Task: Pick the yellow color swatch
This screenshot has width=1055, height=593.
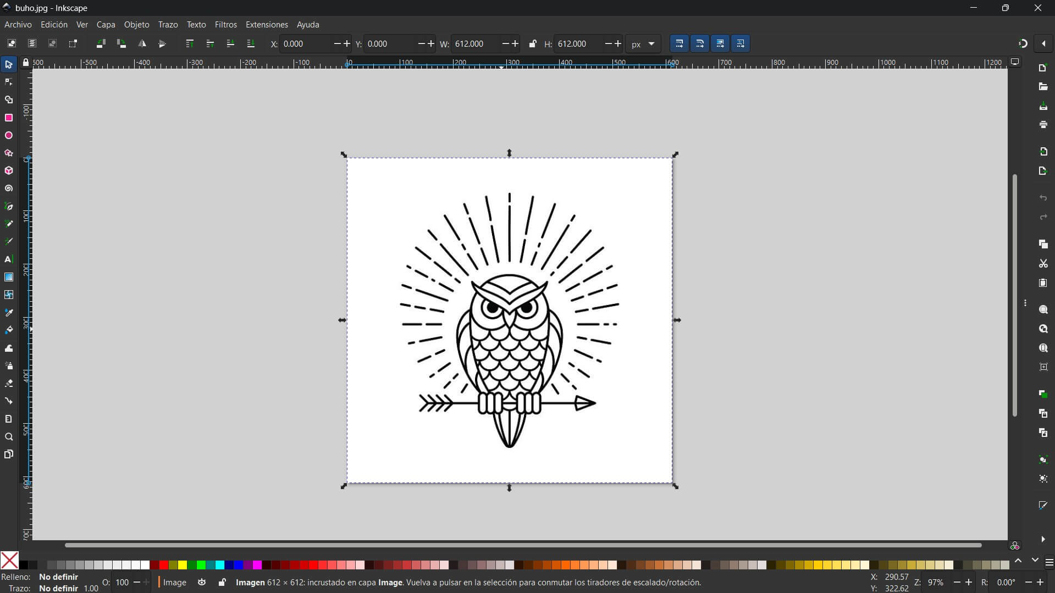Action: (x=183, y=565)
